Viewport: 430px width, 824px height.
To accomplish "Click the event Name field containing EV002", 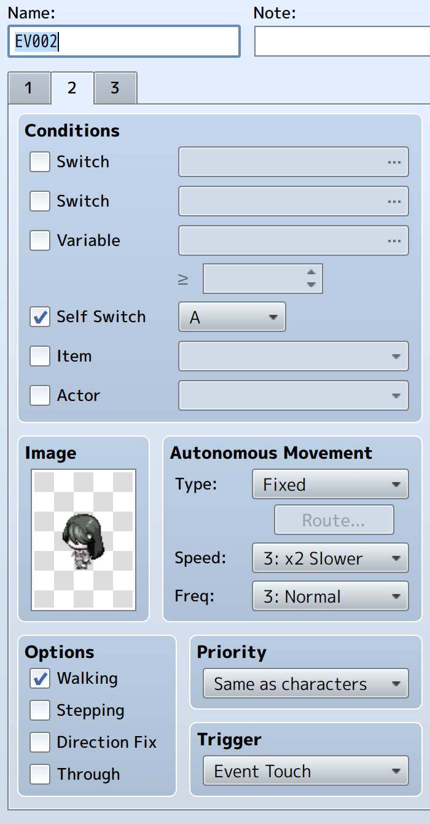I will tap(123, 41).
